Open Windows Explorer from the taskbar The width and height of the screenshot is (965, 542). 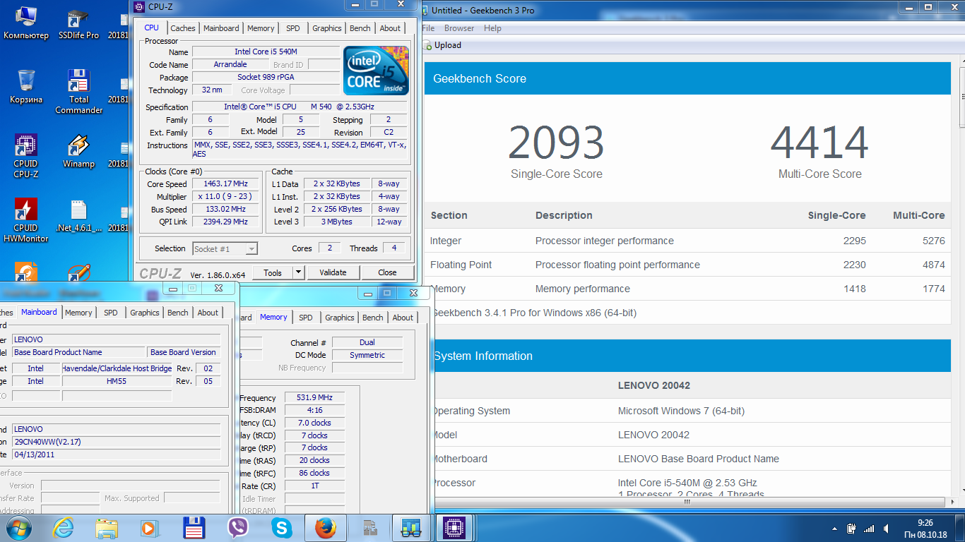pos(107,528)
